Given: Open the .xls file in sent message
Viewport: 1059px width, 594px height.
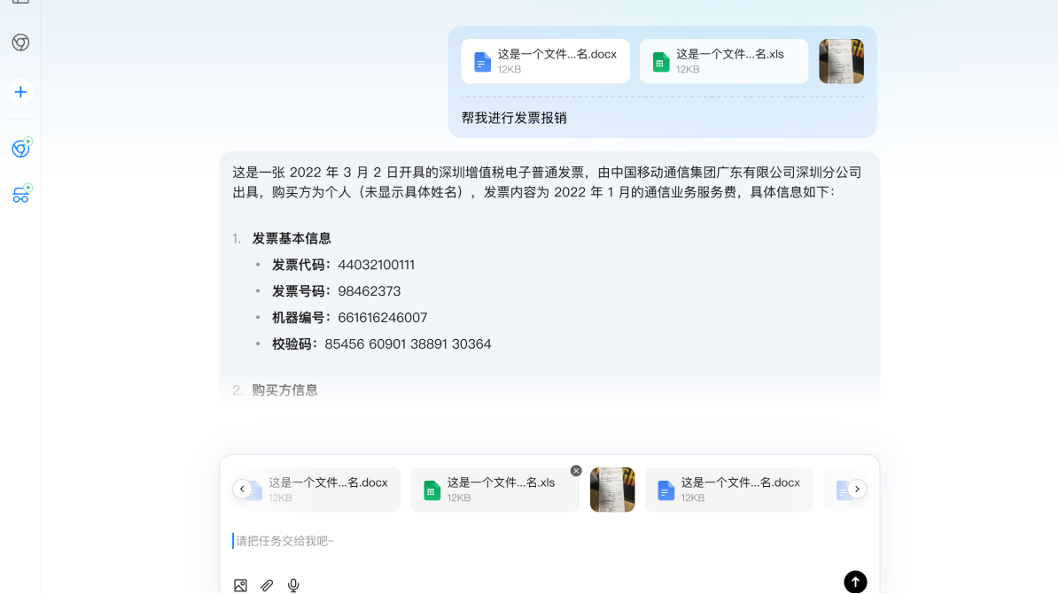Looking at the screenshot, I should [723, 61].
